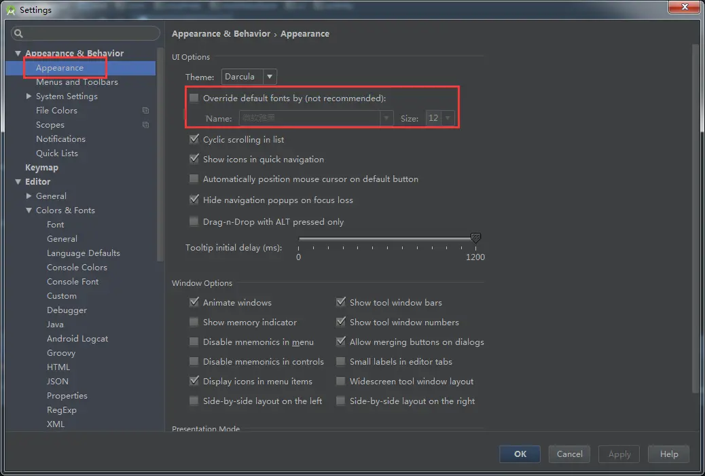The height and width of the screenshot is (476, 705).
Task: Enable automatically position mouse cursor option
Action: 194,179
